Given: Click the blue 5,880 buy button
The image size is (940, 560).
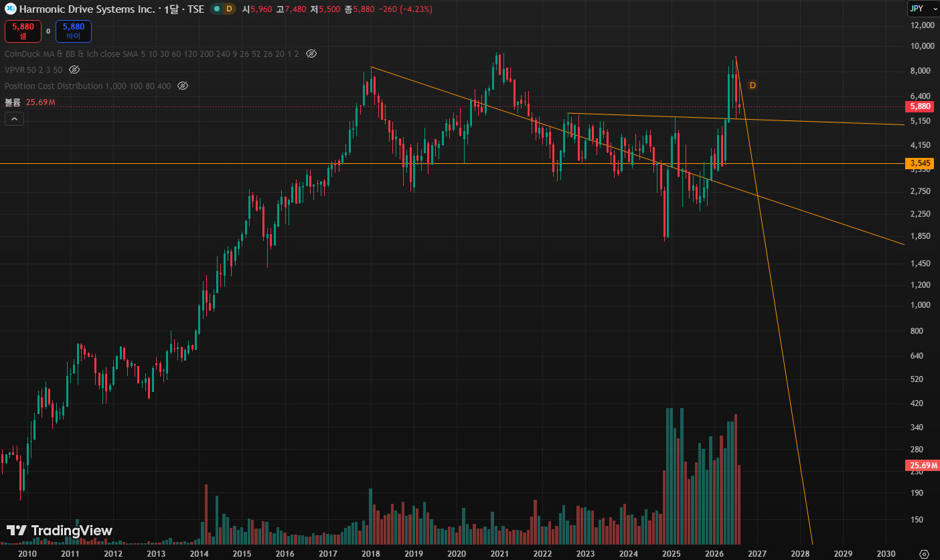Looking at the screenshot, I should pos(73,31).
